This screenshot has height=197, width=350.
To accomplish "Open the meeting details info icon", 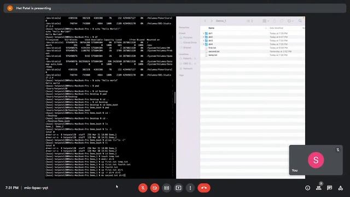I will (307, 188).
